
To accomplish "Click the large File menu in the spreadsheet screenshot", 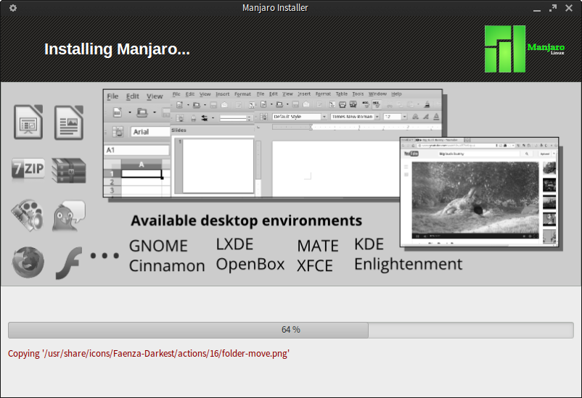I will point(112,96).
